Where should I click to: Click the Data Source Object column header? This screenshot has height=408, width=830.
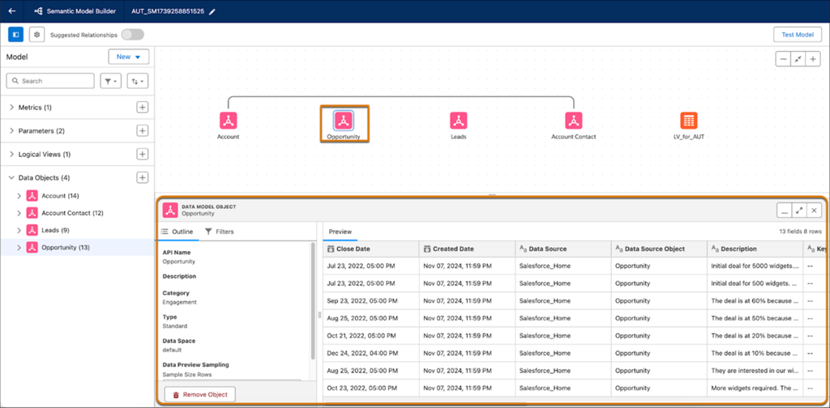click(x=659, y=249)
